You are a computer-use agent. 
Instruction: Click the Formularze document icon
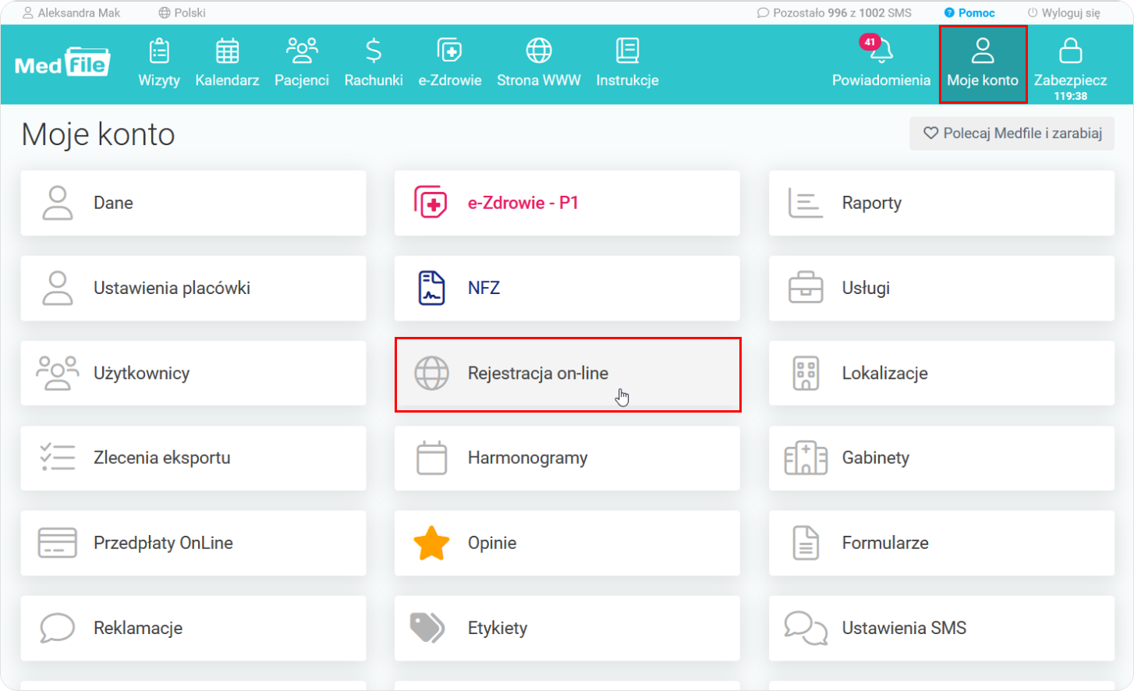(806, 543)
